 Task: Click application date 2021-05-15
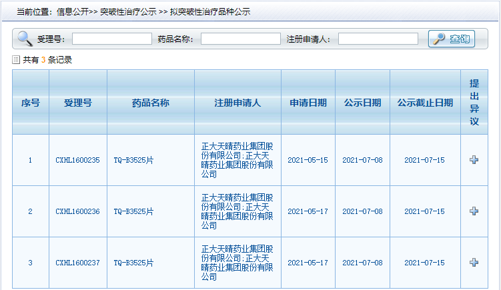click(x=308, y=160)
